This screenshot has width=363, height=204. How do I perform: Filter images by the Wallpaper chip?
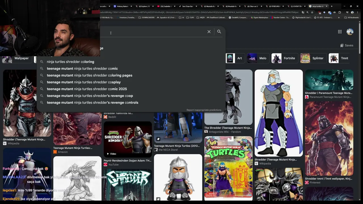(x=17, y=58)
